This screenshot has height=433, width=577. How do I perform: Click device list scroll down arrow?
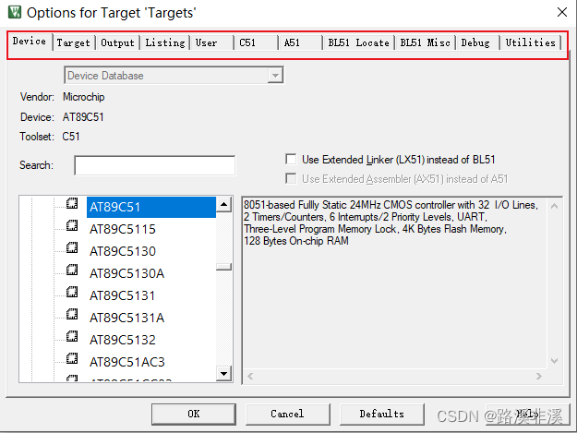point(223,374)
